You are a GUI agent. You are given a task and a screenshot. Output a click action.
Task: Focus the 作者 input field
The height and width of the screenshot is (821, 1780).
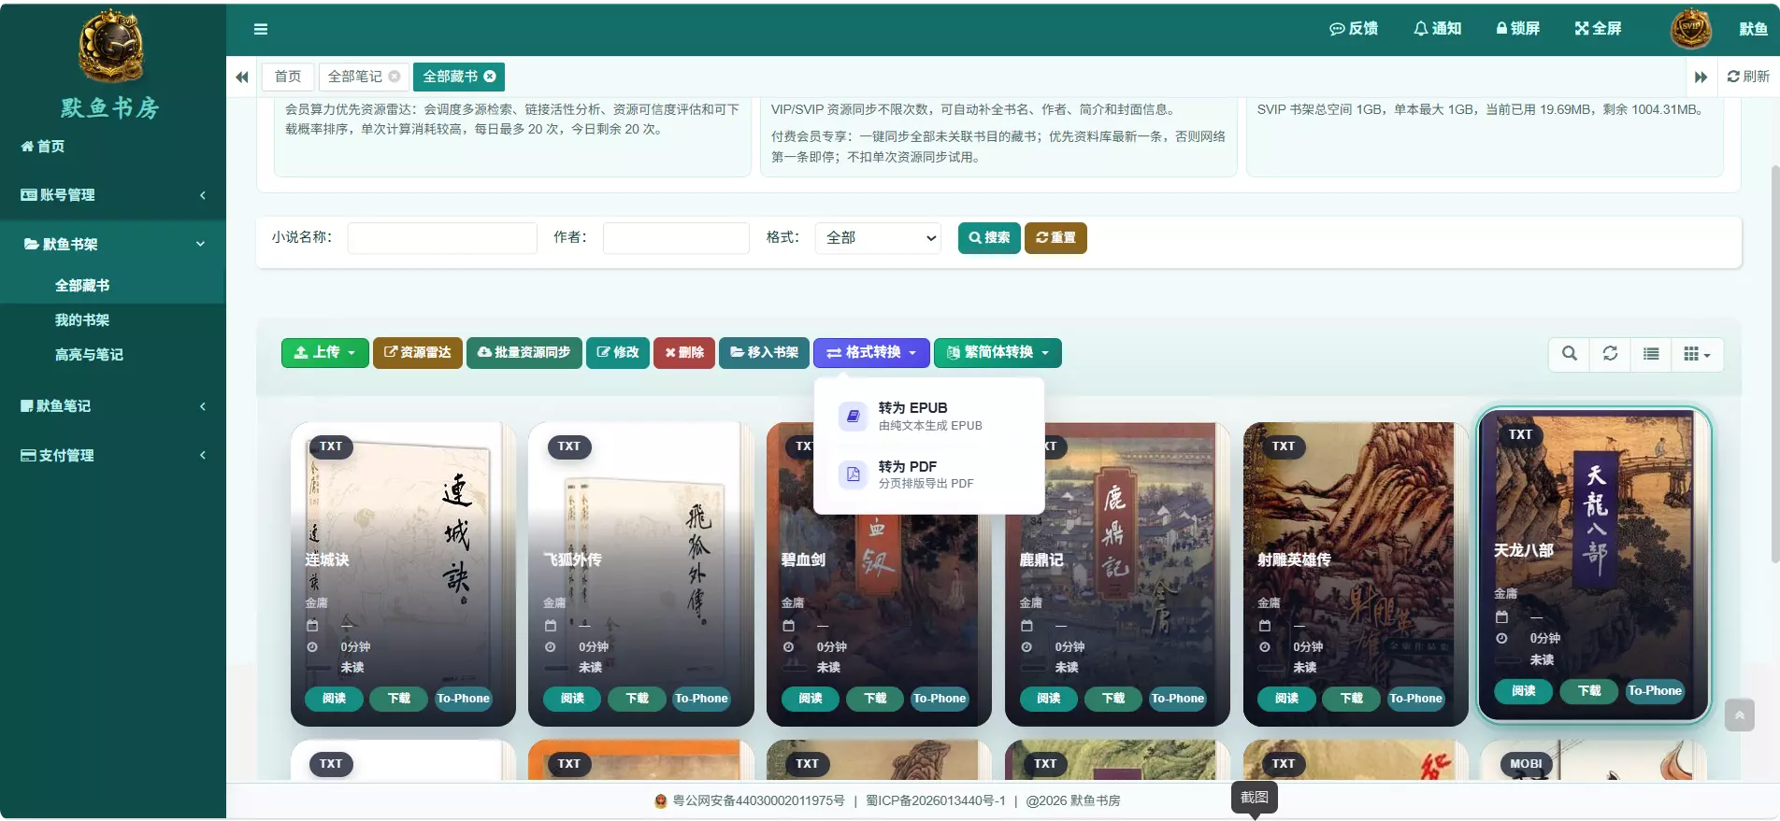[676, 238]
